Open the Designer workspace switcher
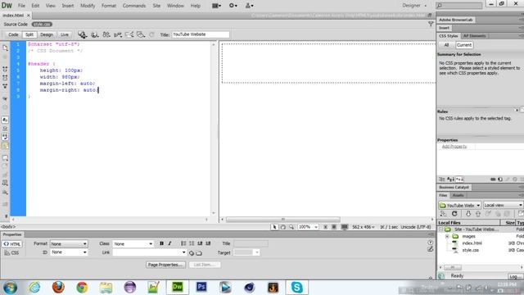This screenshot has width=524, height=295. click(414, 6)
